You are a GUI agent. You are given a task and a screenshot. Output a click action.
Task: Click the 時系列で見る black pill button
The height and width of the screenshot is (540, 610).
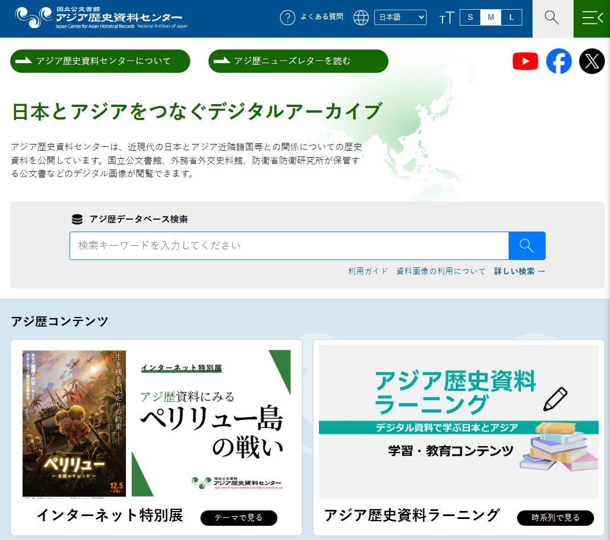pos(555,518)
